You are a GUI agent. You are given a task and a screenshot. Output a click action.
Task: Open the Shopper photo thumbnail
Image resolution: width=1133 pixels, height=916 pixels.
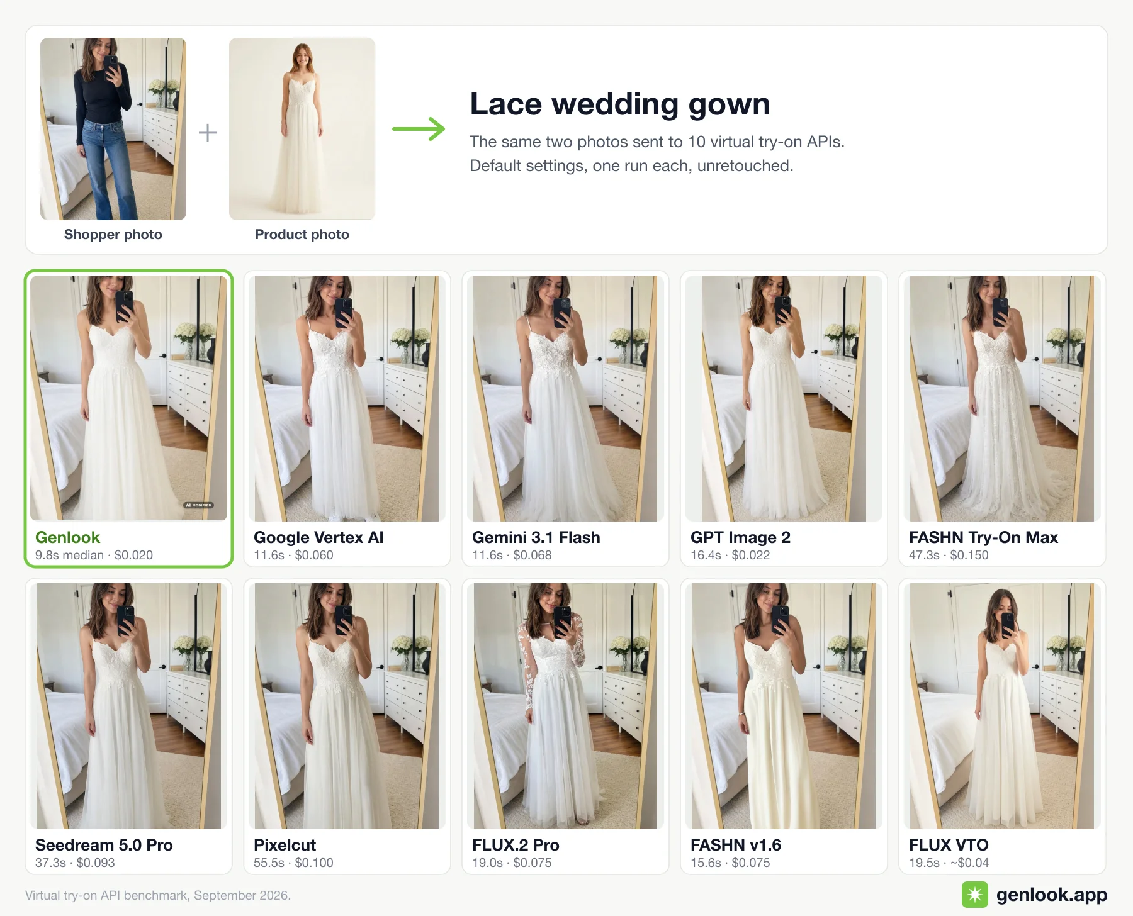click(x=113, y=129)
